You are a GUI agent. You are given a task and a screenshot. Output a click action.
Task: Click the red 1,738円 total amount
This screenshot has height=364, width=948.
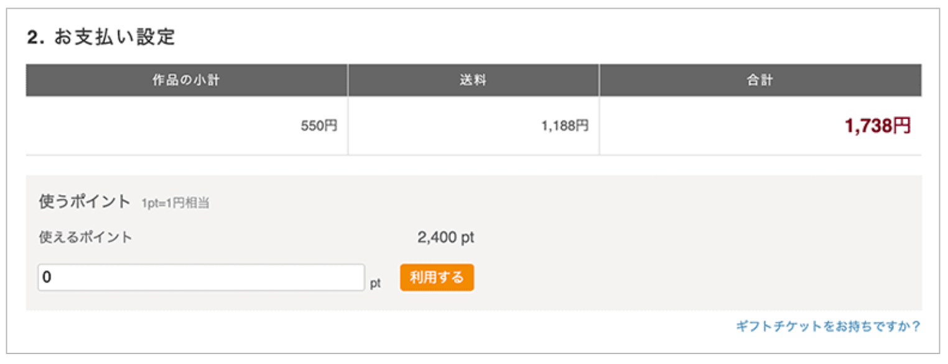pos(878,126)
